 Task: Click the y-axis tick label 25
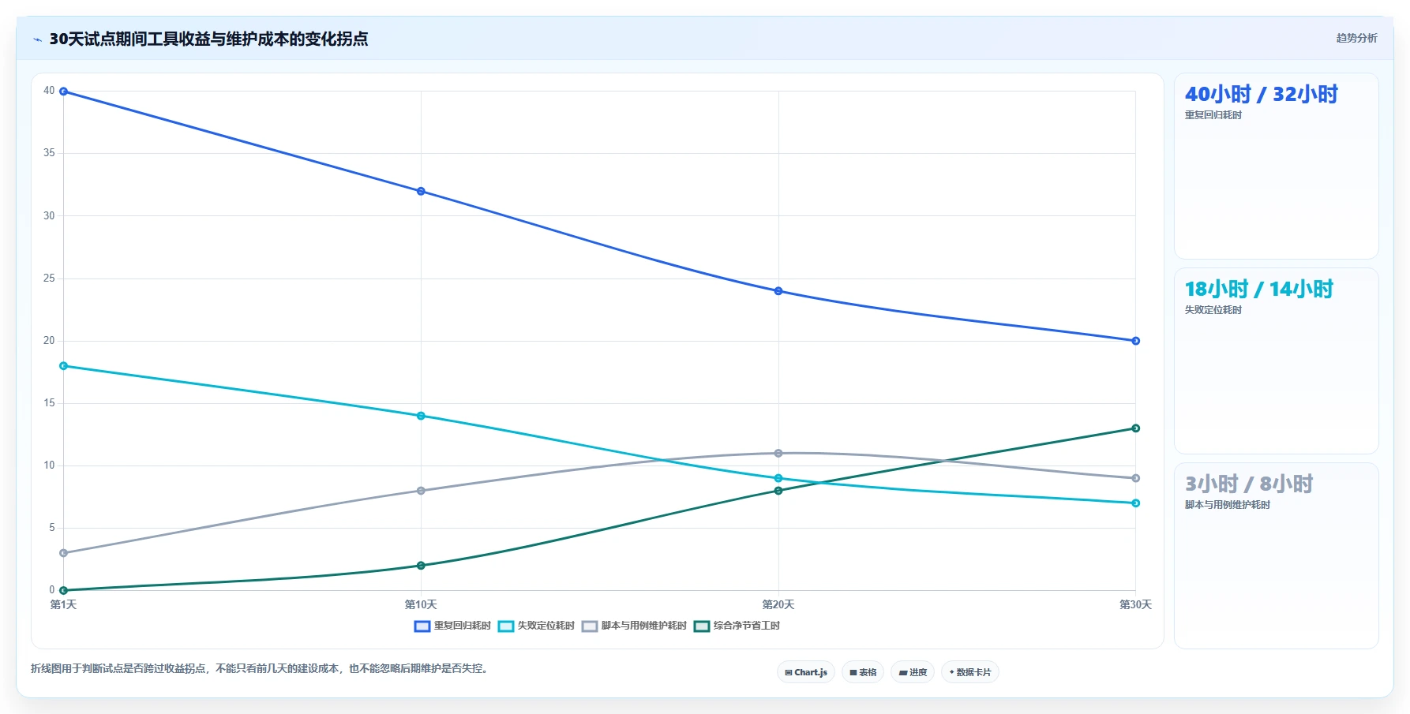click(49, 278)
